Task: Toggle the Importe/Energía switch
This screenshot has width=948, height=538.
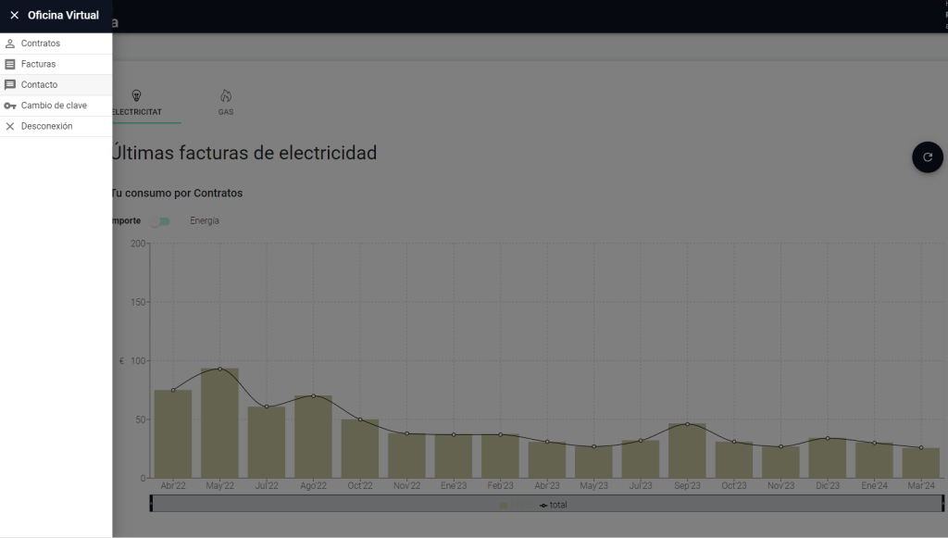Action: pos(163,221)
